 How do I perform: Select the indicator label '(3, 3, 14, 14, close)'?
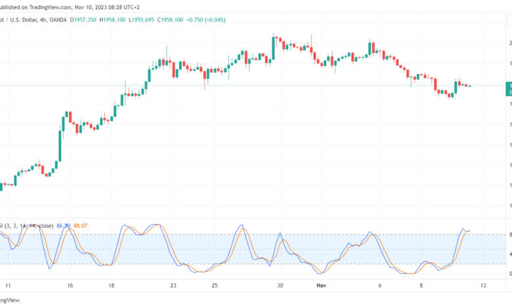coord(28,225)
